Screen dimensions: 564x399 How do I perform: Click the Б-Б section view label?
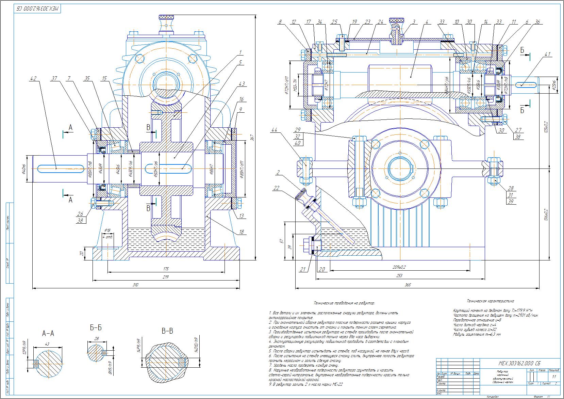click(x=96, y=328)
